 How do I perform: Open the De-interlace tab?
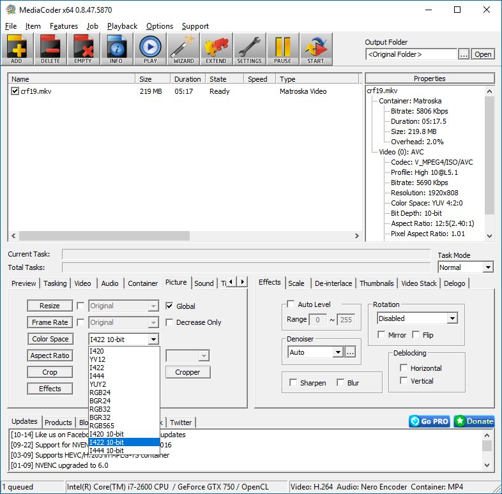333,283
